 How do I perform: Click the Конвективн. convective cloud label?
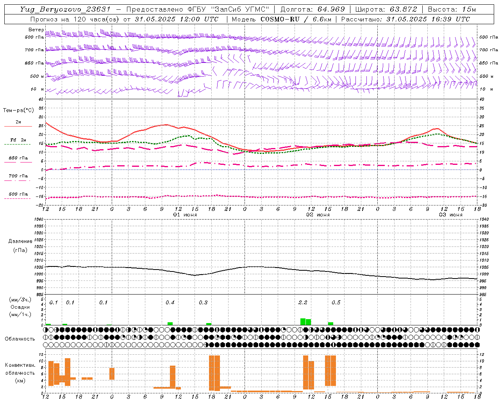(x=20, y=365)
